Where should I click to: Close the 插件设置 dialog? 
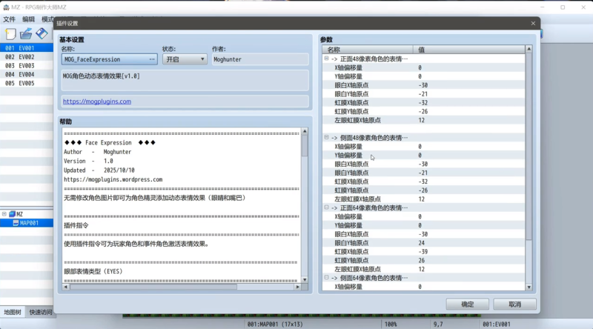point(533,24)
